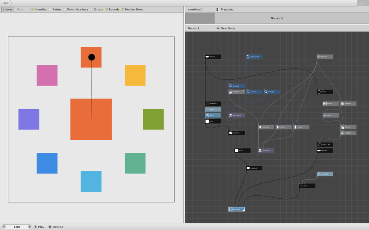Click the Play button
This screenshot has width=369, height=230.
(x=39, y=227)
